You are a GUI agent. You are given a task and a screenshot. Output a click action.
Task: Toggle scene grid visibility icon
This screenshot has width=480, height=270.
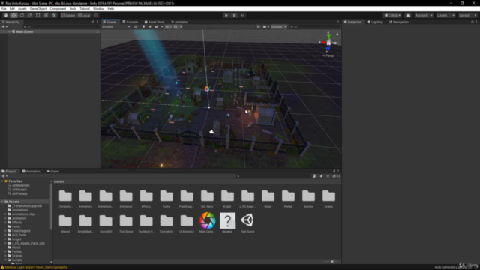coord(175,27)
